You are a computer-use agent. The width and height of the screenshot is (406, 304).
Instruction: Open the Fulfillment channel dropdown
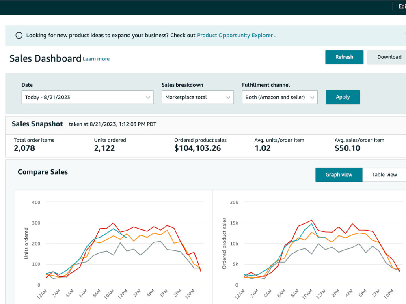280,97
